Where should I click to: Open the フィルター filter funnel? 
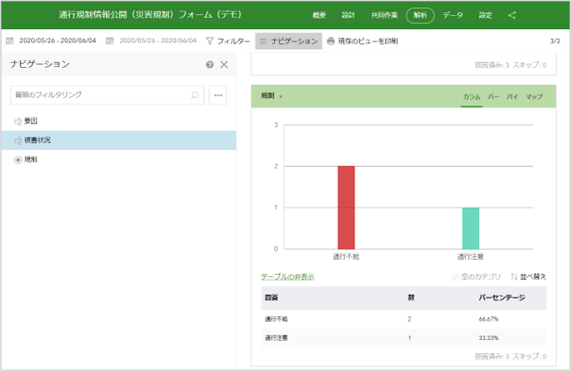click(227, 41)
